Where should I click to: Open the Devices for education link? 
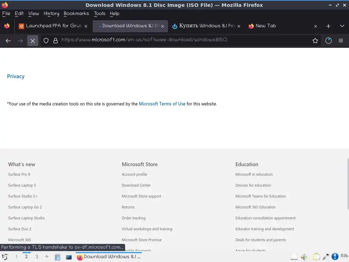(253, 185)
